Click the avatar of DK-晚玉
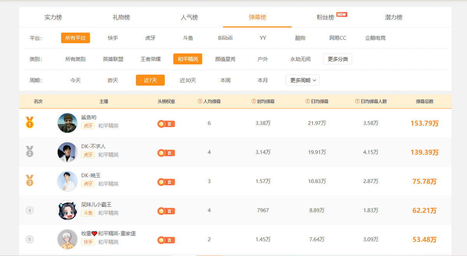Viewport: 467px width, 256px height. [67, 181]
